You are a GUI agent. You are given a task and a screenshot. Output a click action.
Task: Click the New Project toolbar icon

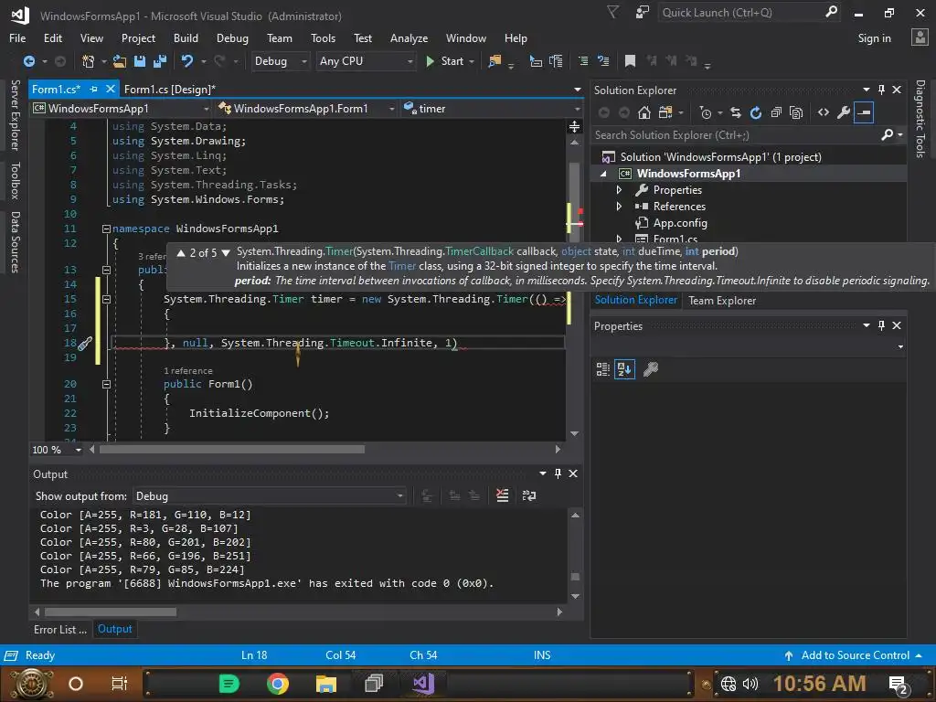click(88, 61)
